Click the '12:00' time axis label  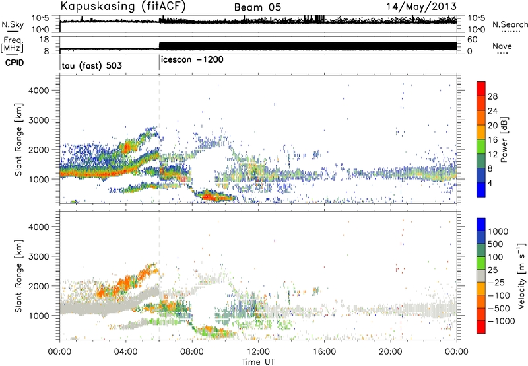(258, 352)
